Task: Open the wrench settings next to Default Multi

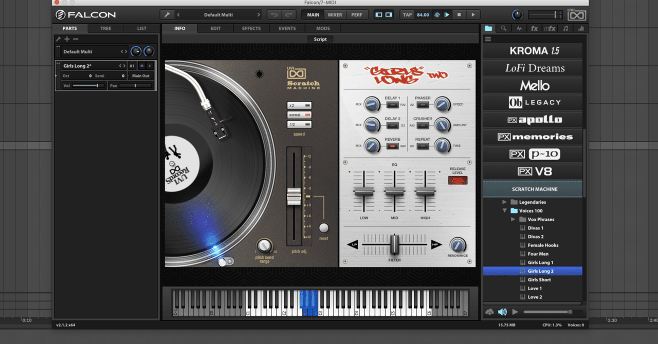Action: [x=166, y=15]
